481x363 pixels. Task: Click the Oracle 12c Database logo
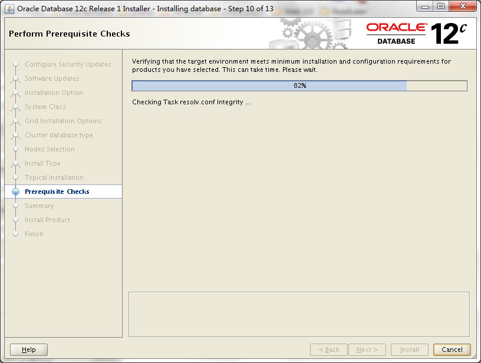coord(417,34)
